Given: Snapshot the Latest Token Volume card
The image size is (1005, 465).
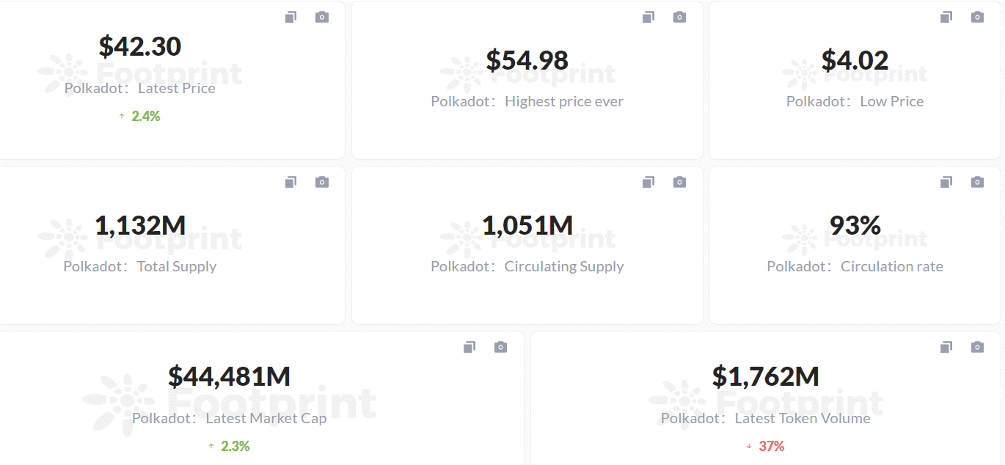Looking at the screenshot, I should 977,347.
